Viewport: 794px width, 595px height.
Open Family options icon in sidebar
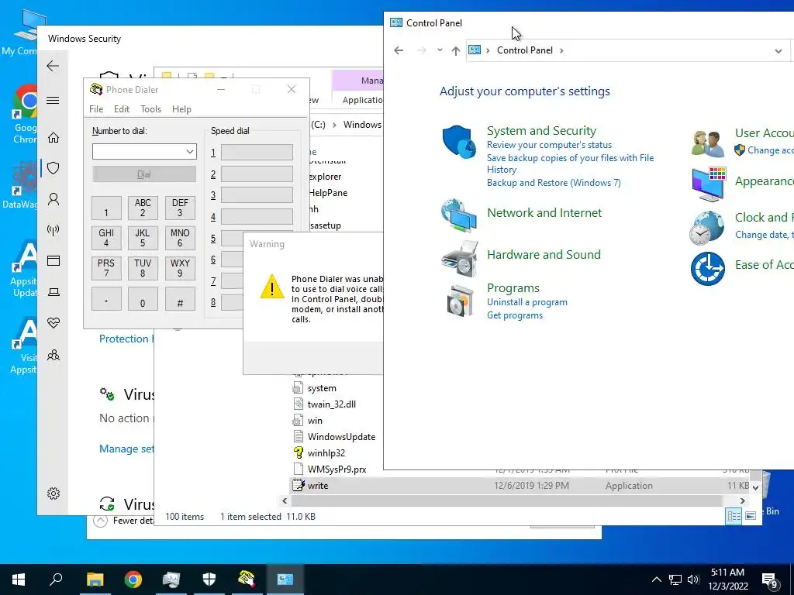coord(54,355)
